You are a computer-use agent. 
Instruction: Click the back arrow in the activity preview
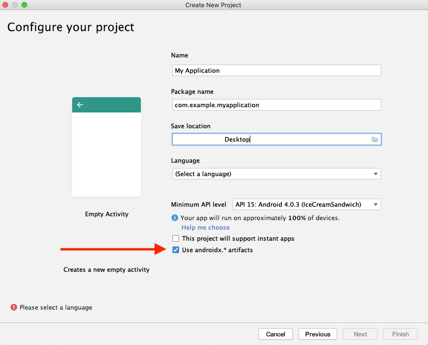[x=80, y=105]
